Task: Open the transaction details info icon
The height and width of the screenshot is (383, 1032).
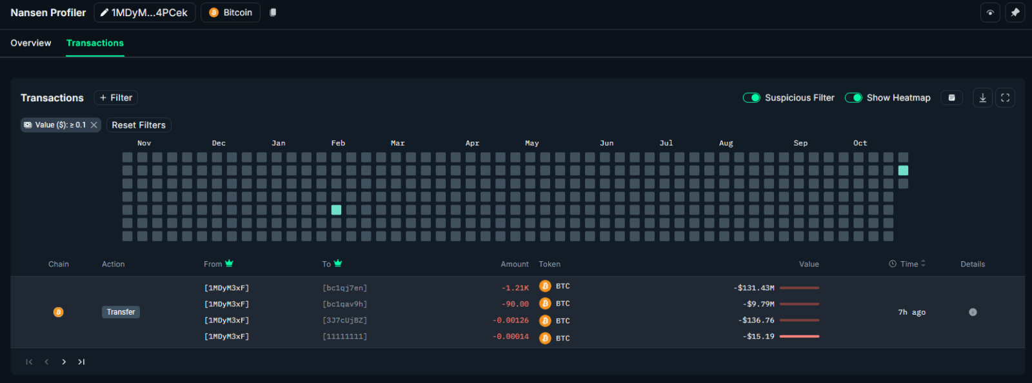Action: [973, 312]
